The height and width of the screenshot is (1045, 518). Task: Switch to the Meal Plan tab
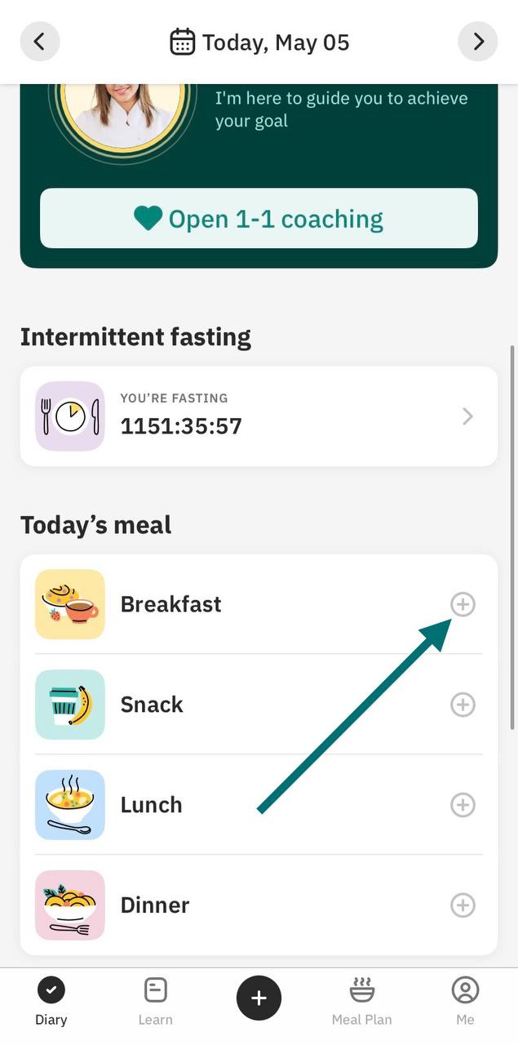pyautogui.click(x=361, y=1002)
